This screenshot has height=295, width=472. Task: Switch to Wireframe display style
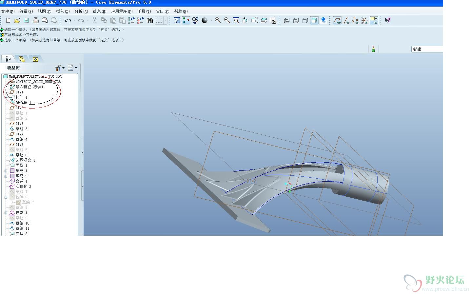tap(287, 20)
